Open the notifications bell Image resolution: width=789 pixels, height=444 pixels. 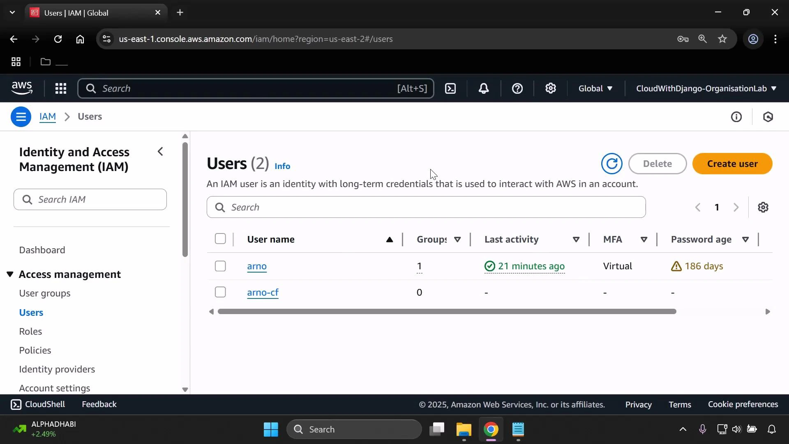[483, 88]
